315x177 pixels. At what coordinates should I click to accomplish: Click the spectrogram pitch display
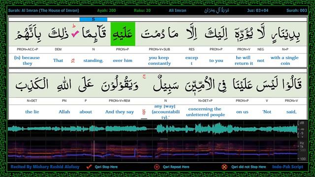[x=153, y=151]
